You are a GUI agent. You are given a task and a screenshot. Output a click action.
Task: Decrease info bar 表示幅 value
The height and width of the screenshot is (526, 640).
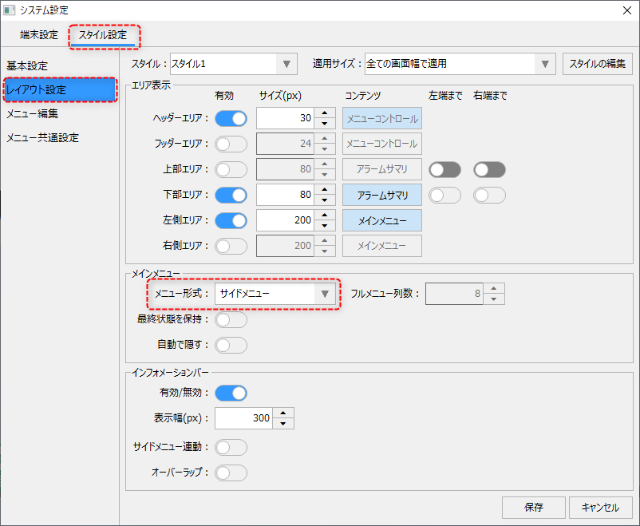click(284, 424)
